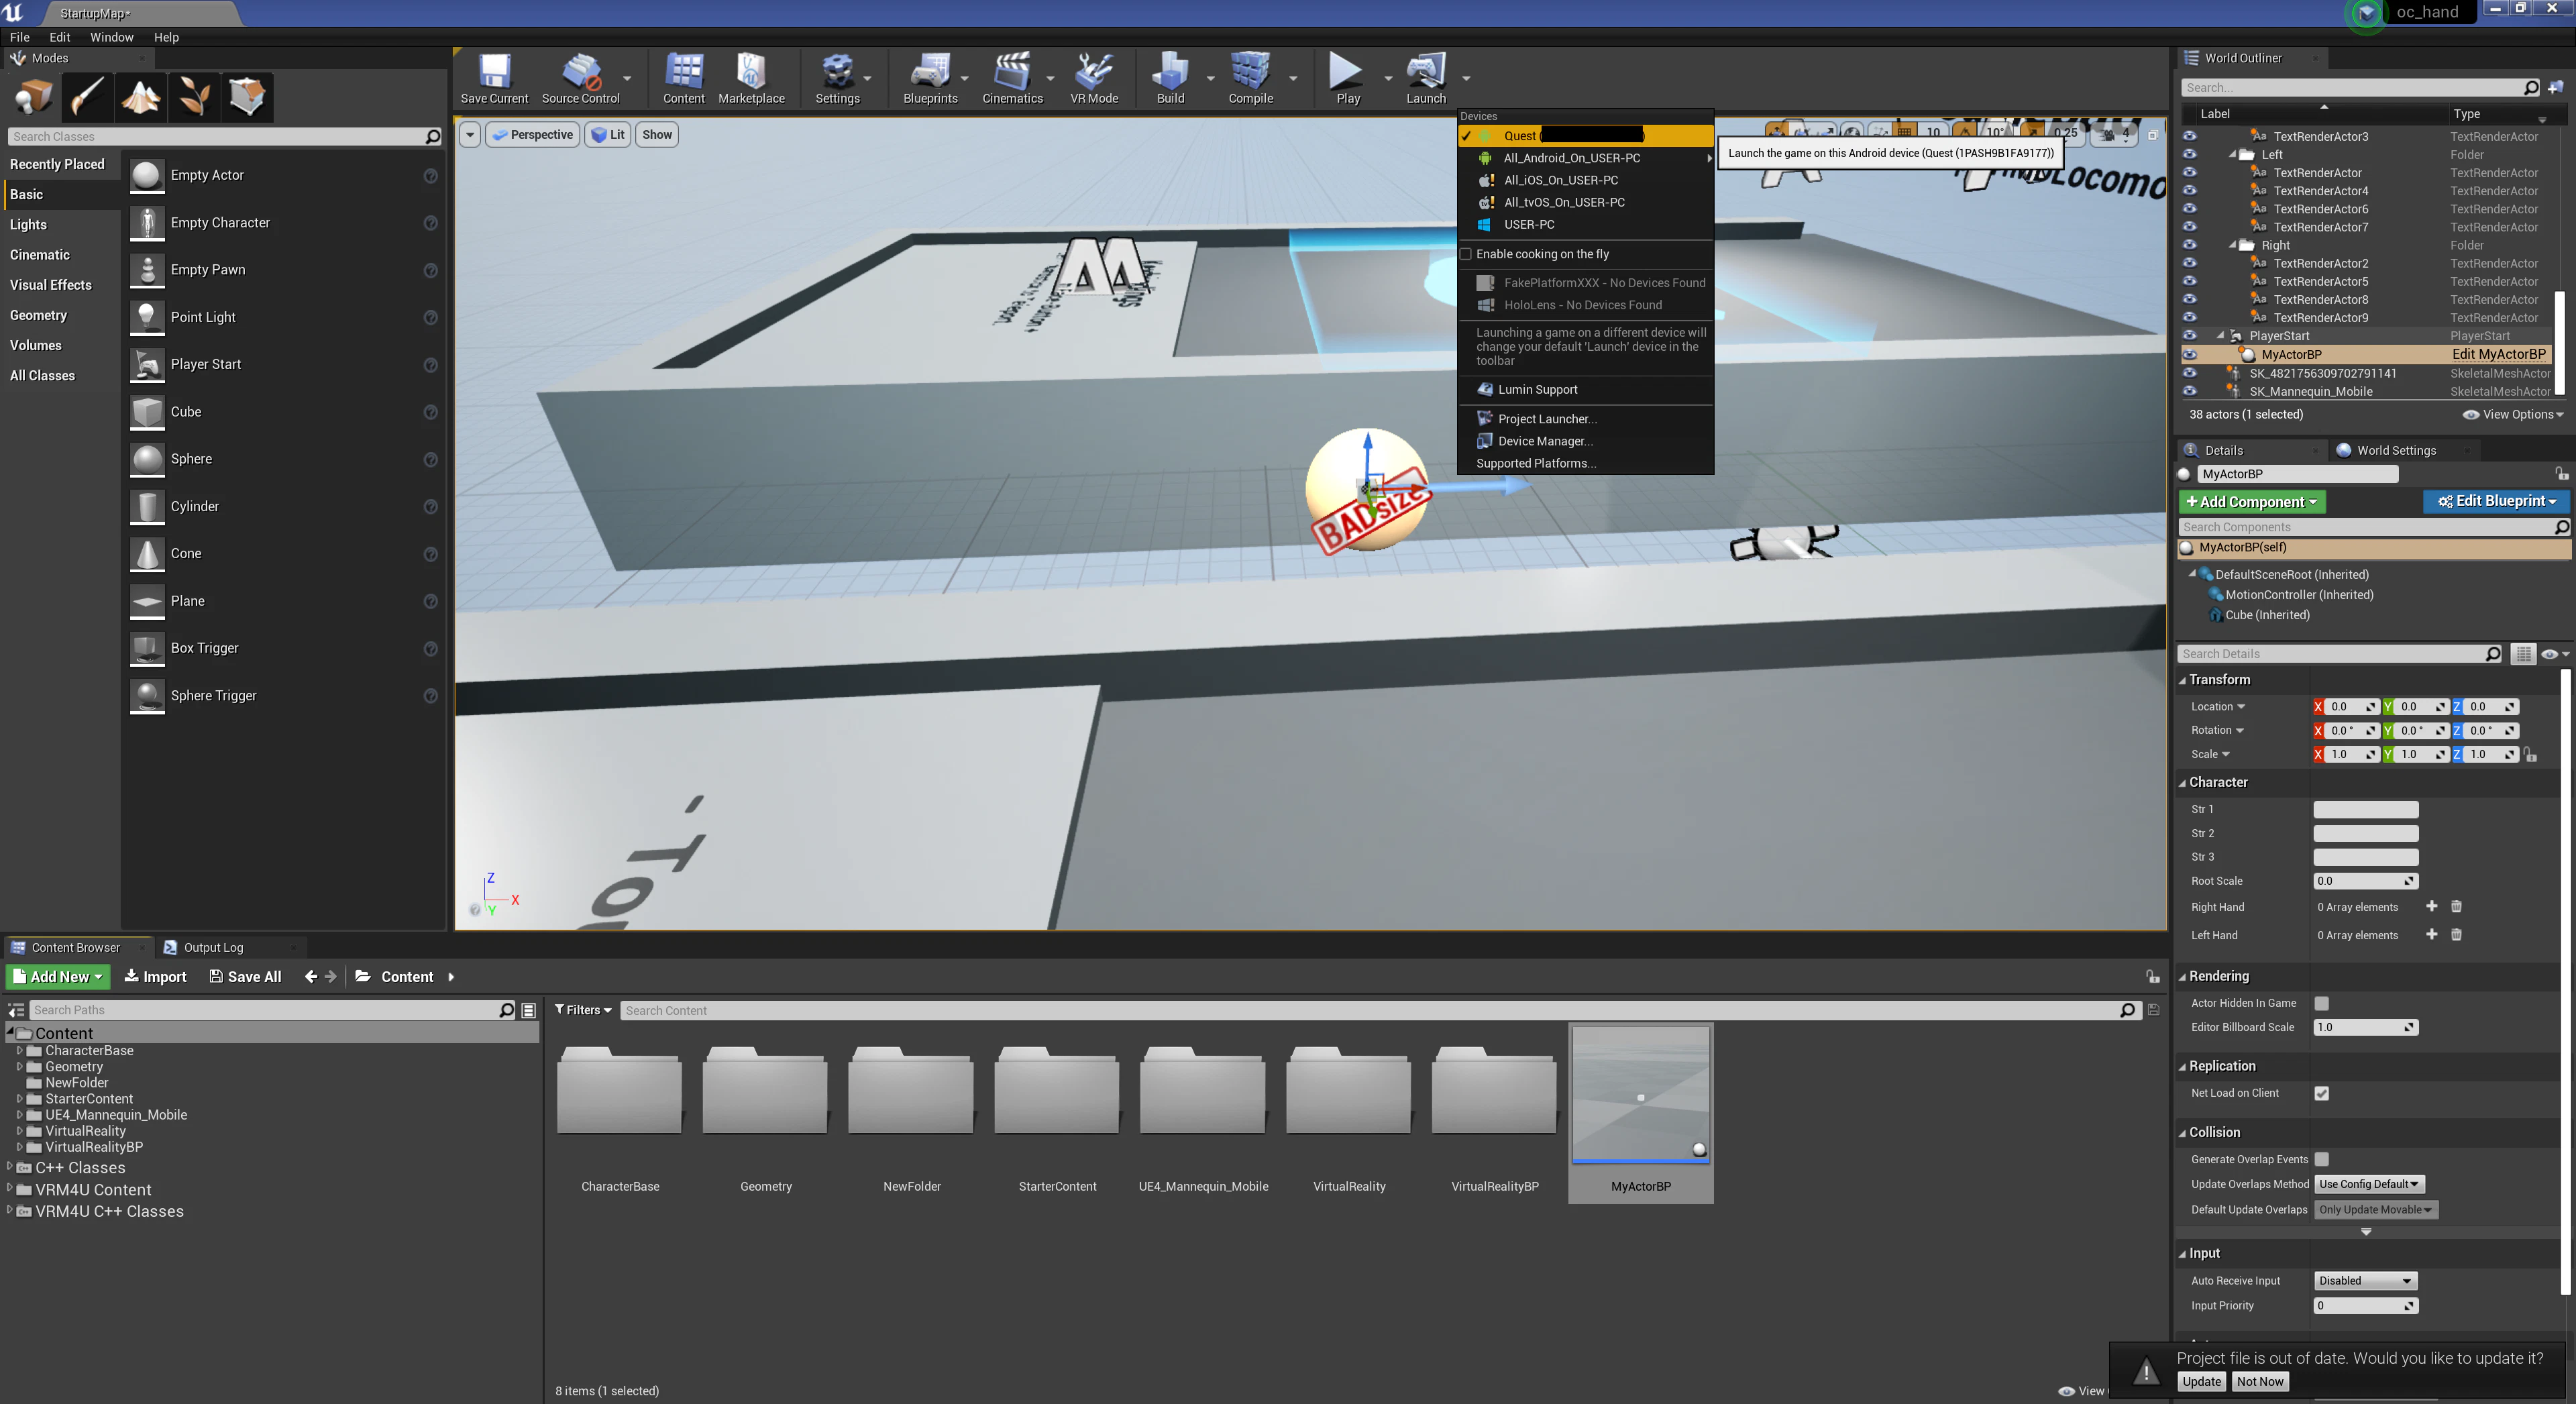This screenshot has height=1404, width=2576.
Task: Select the Lights category
Action: pyautogui.click(x=28, y=225)
